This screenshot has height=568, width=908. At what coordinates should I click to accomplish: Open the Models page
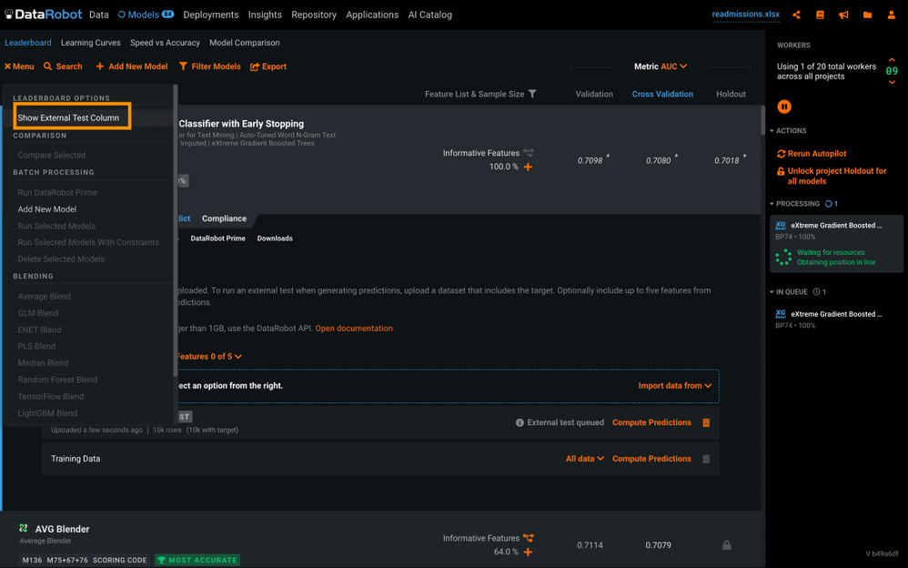click(146, 15)
